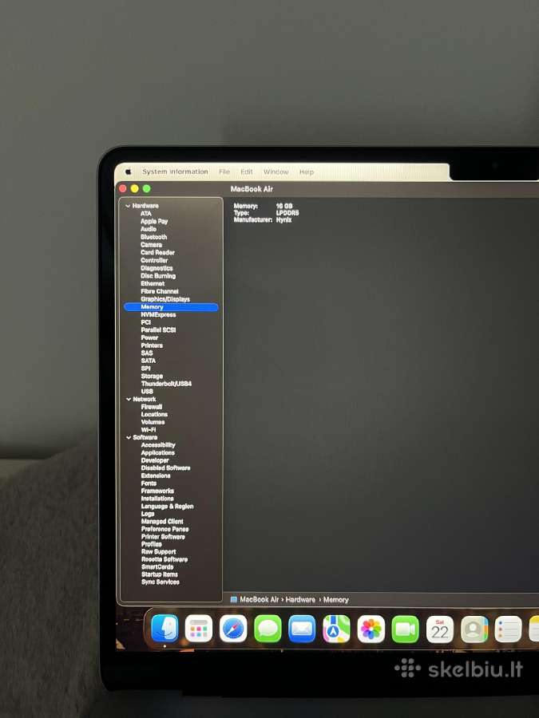Launch FaceTime from the Dock

tap(405, 629)
